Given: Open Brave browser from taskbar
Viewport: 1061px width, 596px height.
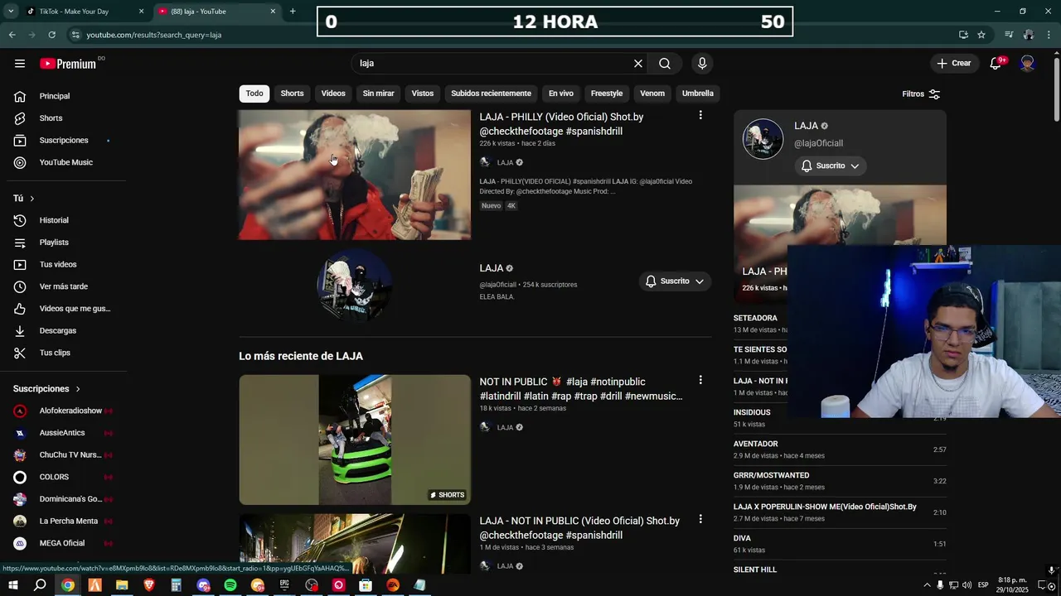Looking at the screenshot, I should [x=149, y=585].
